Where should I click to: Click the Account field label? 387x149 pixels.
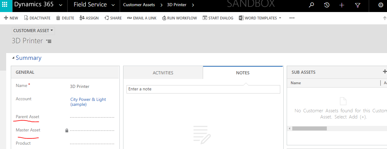pos(23,99)
